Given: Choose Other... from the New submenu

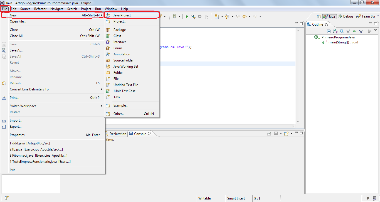Looking at the screenshot, I should click(119, 114).
